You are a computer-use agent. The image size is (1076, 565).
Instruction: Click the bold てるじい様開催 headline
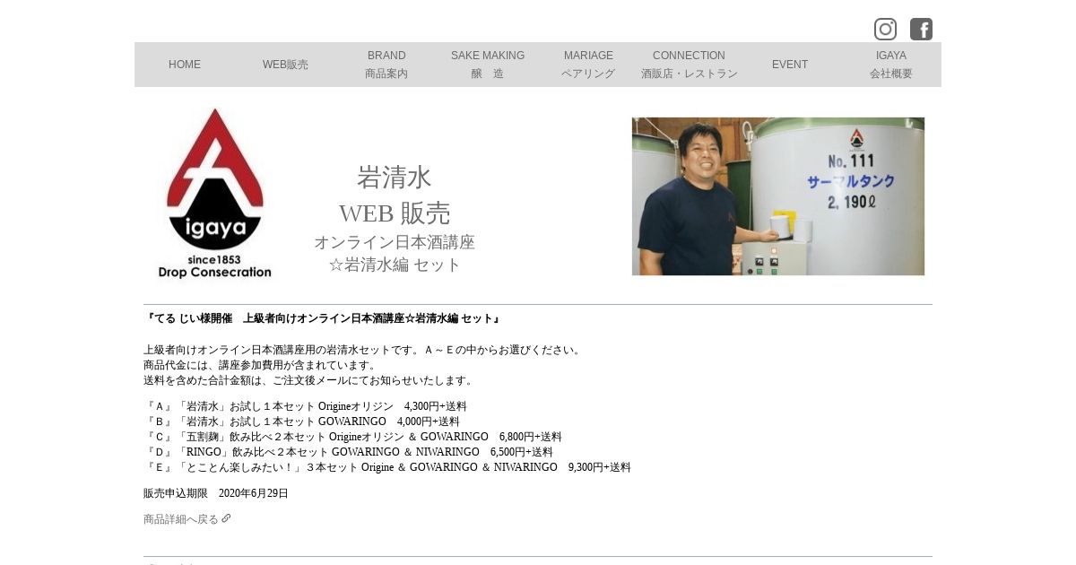pos(323,318)
